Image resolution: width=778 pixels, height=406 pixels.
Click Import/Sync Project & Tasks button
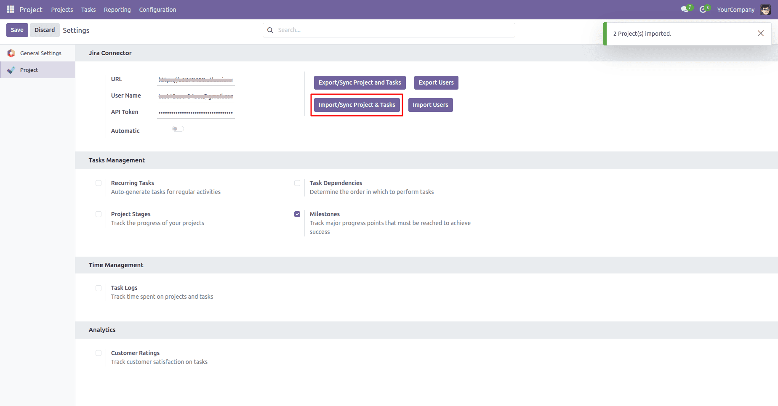(x=357, y=105)
